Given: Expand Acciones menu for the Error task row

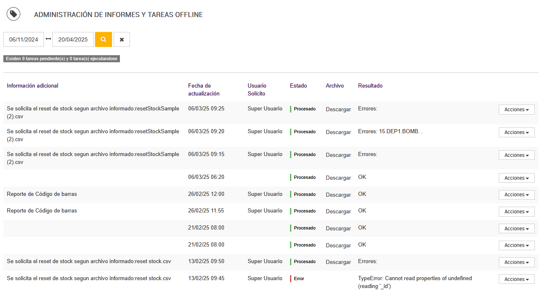Looking at the screenshot, I should coord(516,279).
